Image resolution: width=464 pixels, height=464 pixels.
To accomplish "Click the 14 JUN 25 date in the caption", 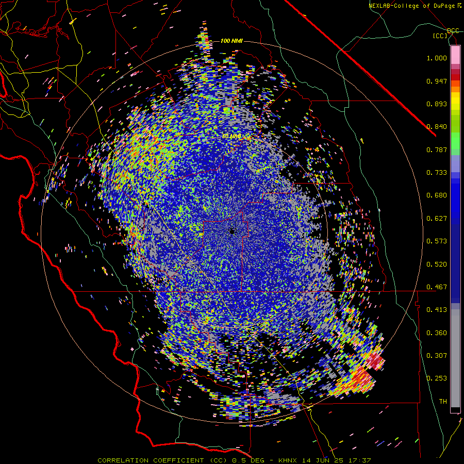I will [322, 460].
